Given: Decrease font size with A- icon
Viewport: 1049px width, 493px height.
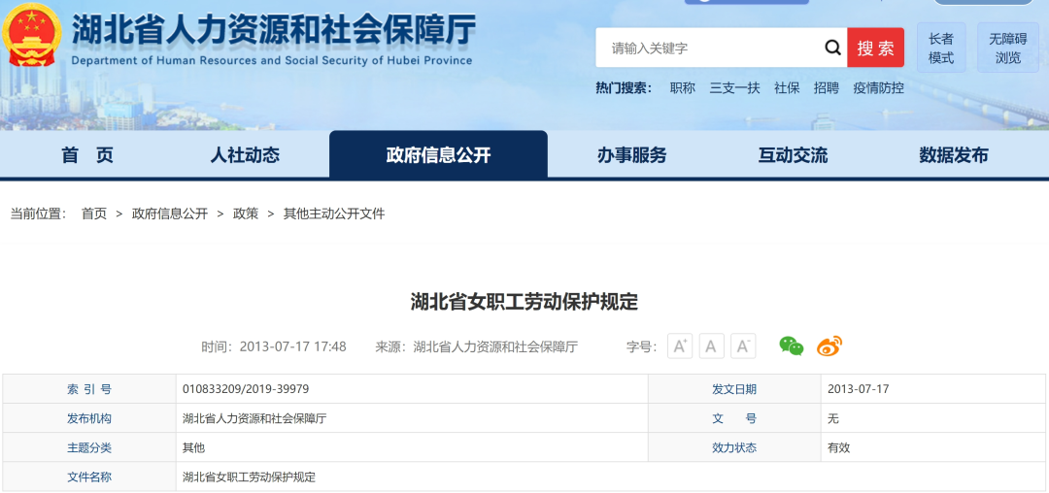Looking at the screenshot, I should tap(743, 346).
